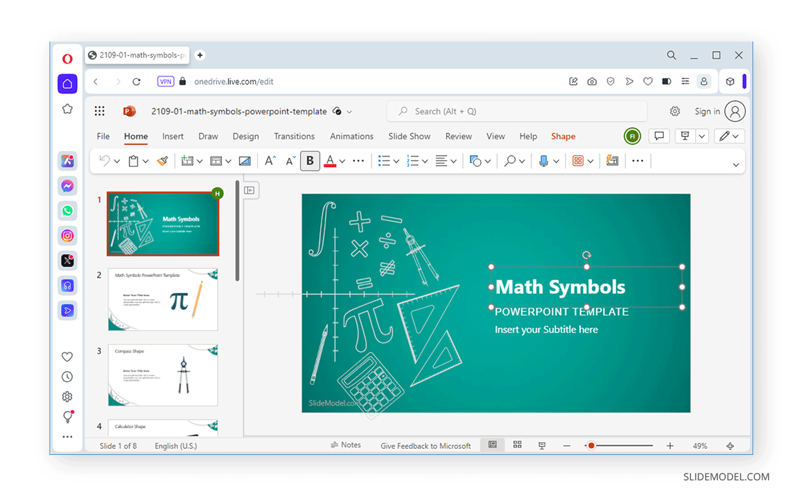
Task: Switch to Normal view in status bar
Action: tap(493, 445)
